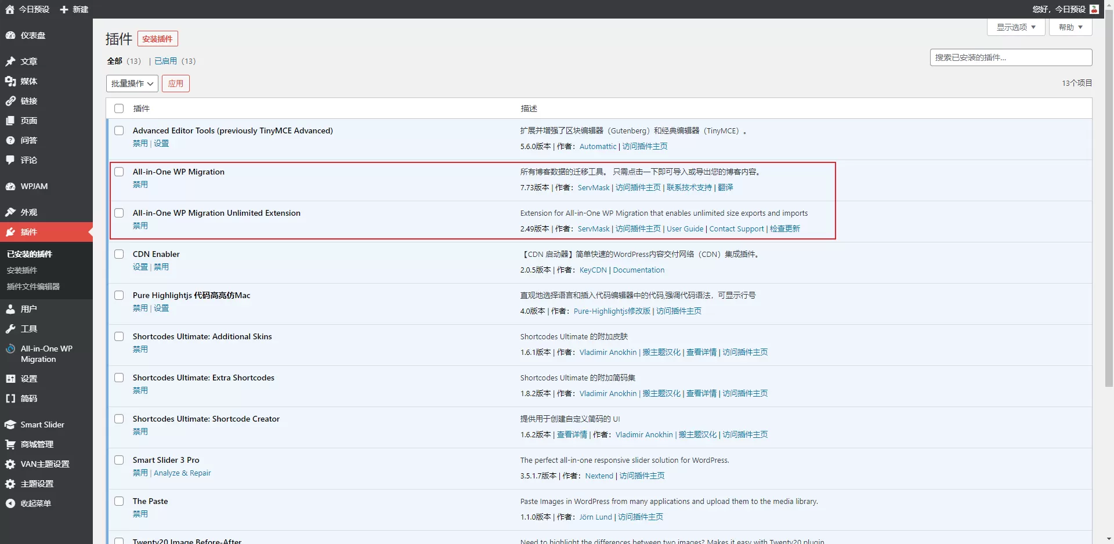The image size is (1114, 544).
Task: Check the CDN Enabler checkbox
Action: (x=119, y=254)
